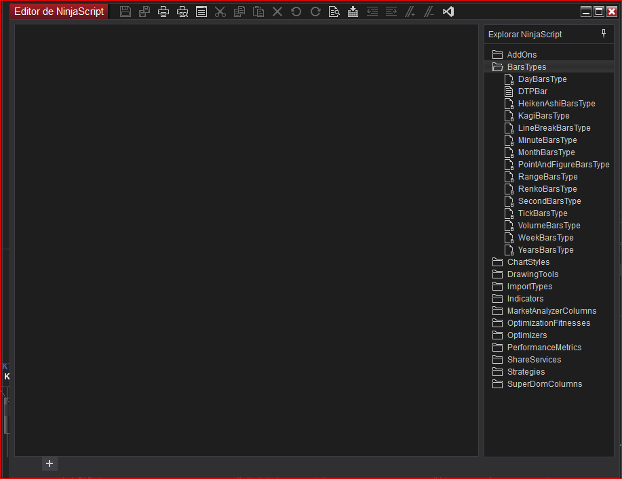This screenshot has height=479, width=622.
Task: Select the VolumeBarsType file
Action: click(x=542, y=226)
